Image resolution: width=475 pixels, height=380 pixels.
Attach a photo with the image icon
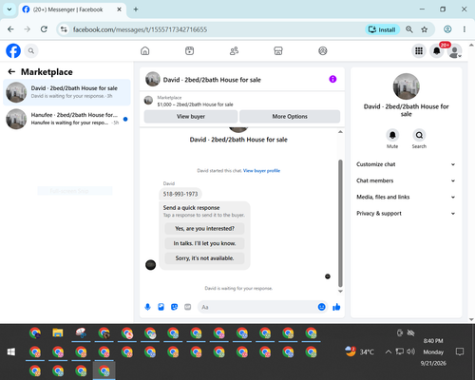(161, 307)
